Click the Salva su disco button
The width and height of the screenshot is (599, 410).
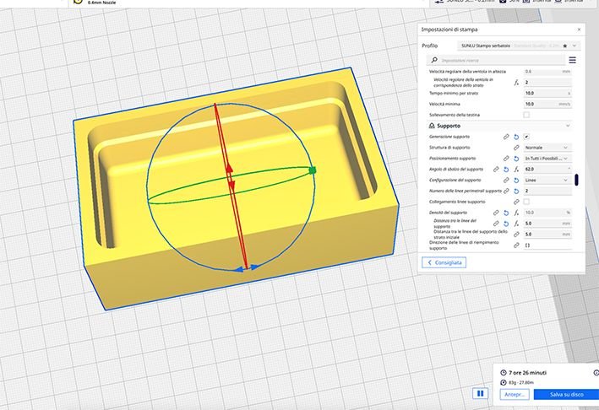(x=566, y=394)
